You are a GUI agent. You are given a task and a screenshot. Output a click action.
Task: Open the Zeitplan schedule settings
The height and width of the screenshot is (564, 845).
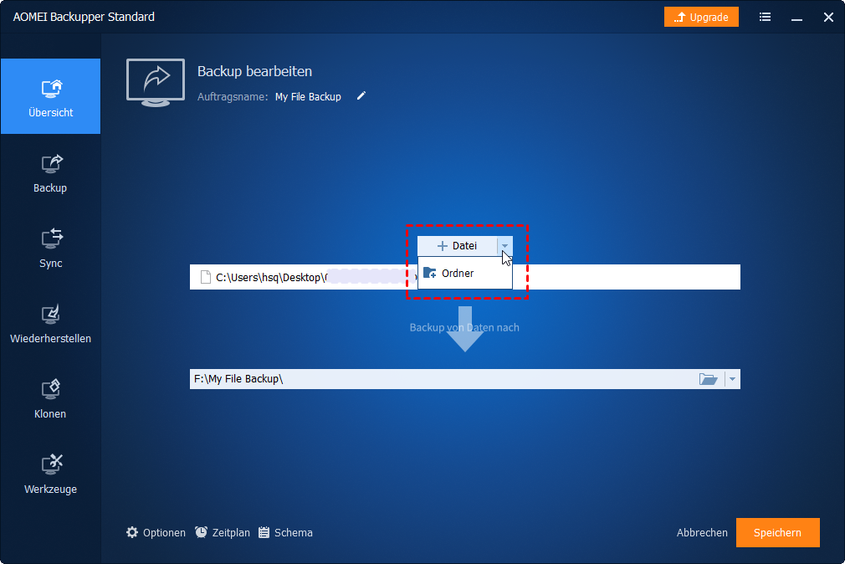point(223,533)
